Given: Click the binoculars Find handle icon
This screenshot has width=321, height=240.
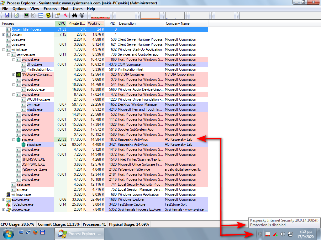Looking at the screenshot, I should 74,15.
